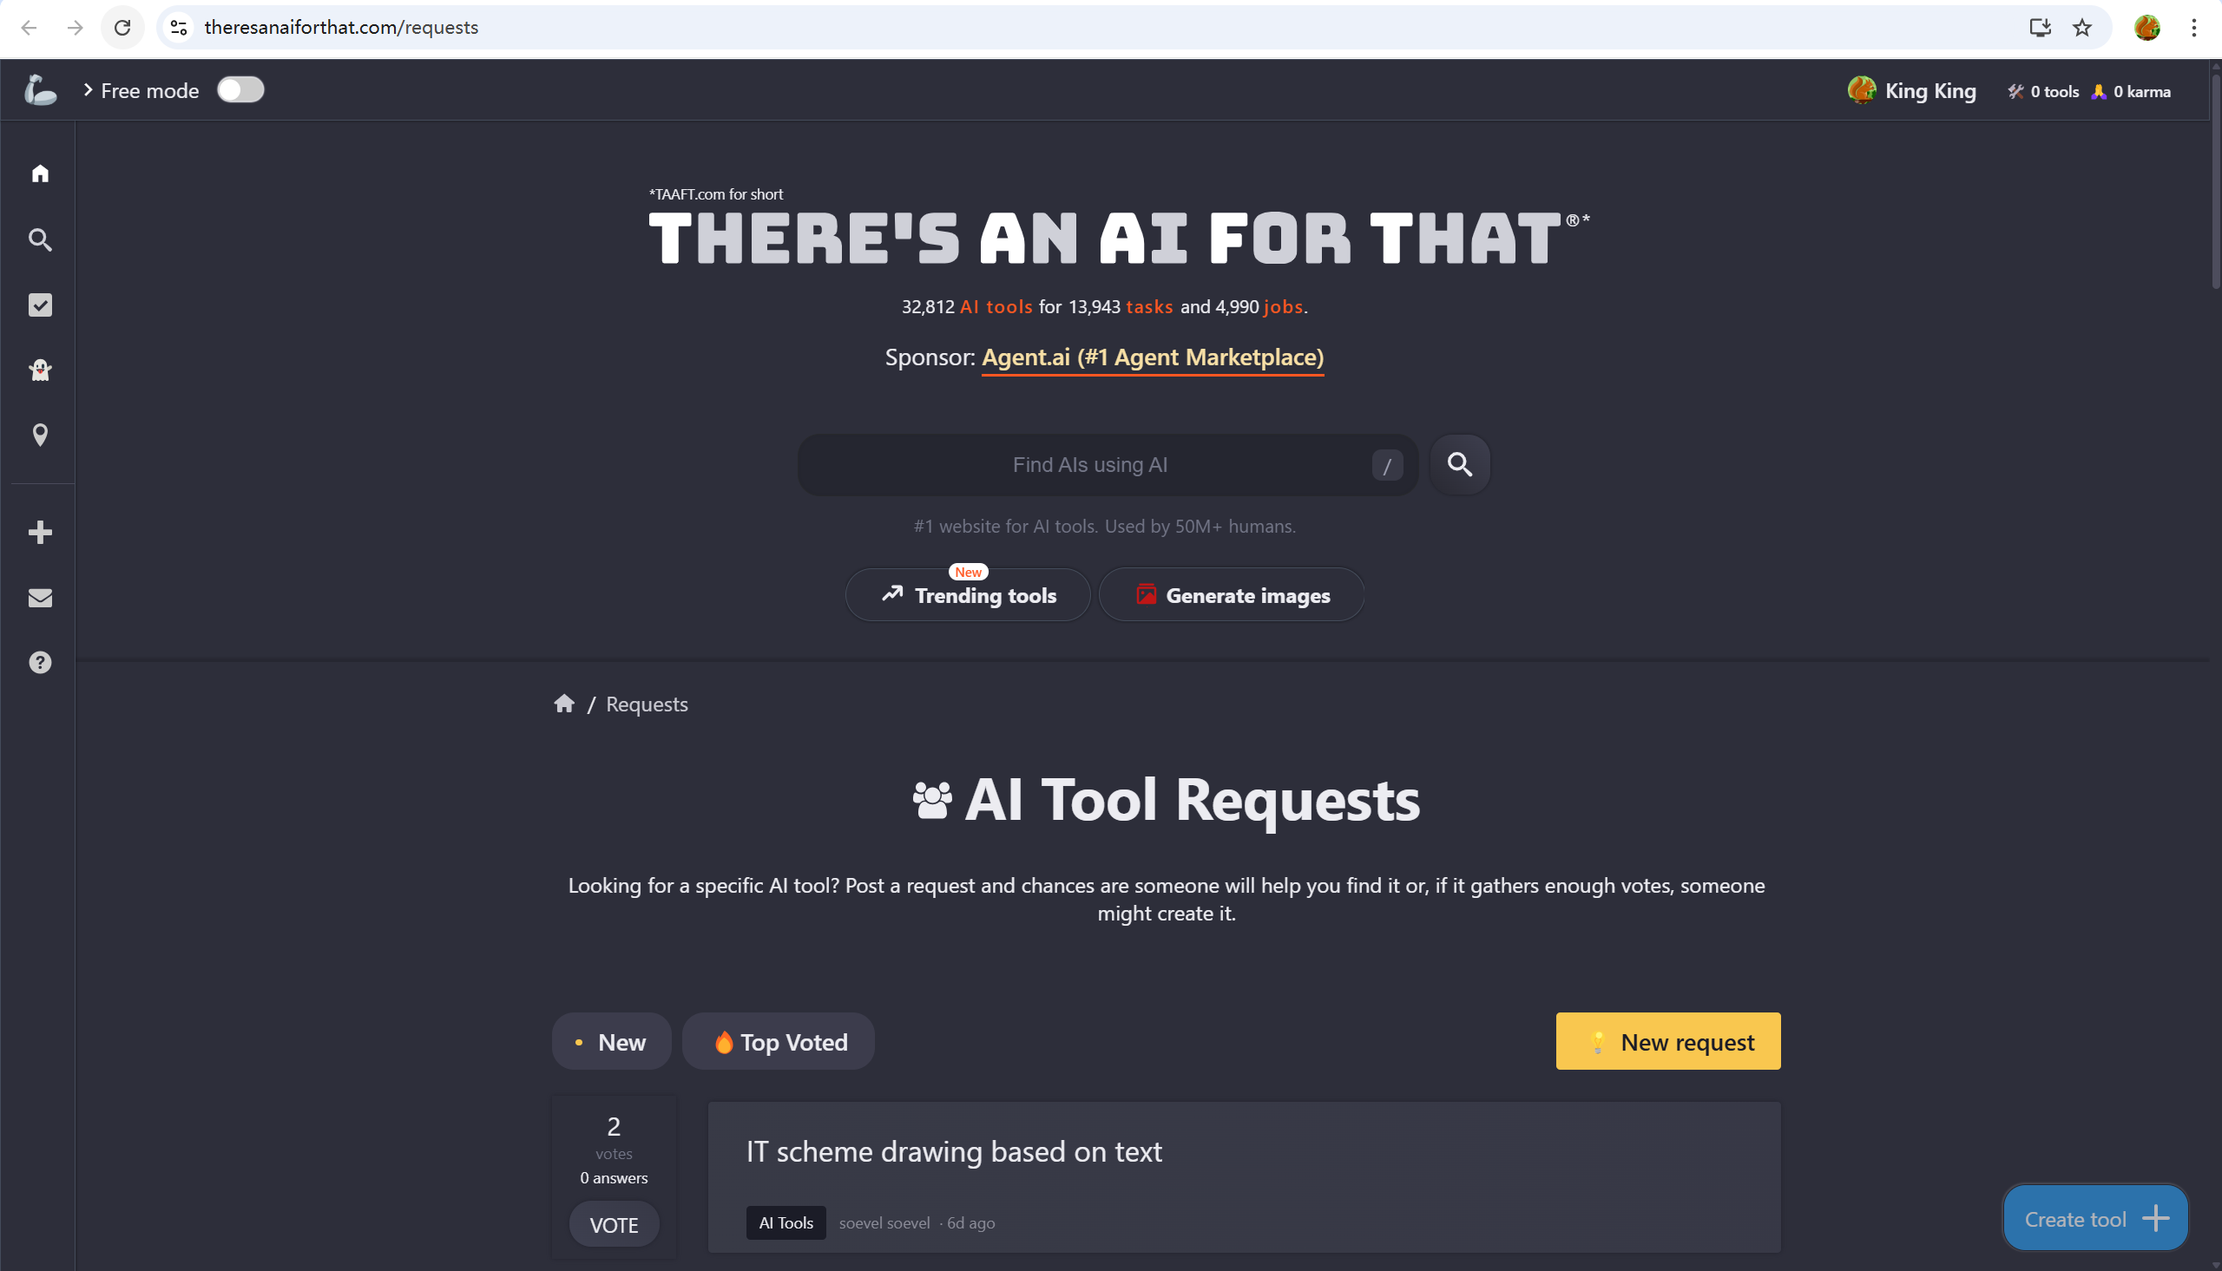Expand the chevron beside Free mode
The width and height of the screenshot is (2222, 1271).
89,90
